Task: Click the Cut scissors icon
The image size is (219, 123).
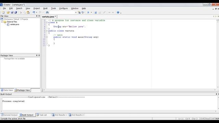Action: pos(21,12)
